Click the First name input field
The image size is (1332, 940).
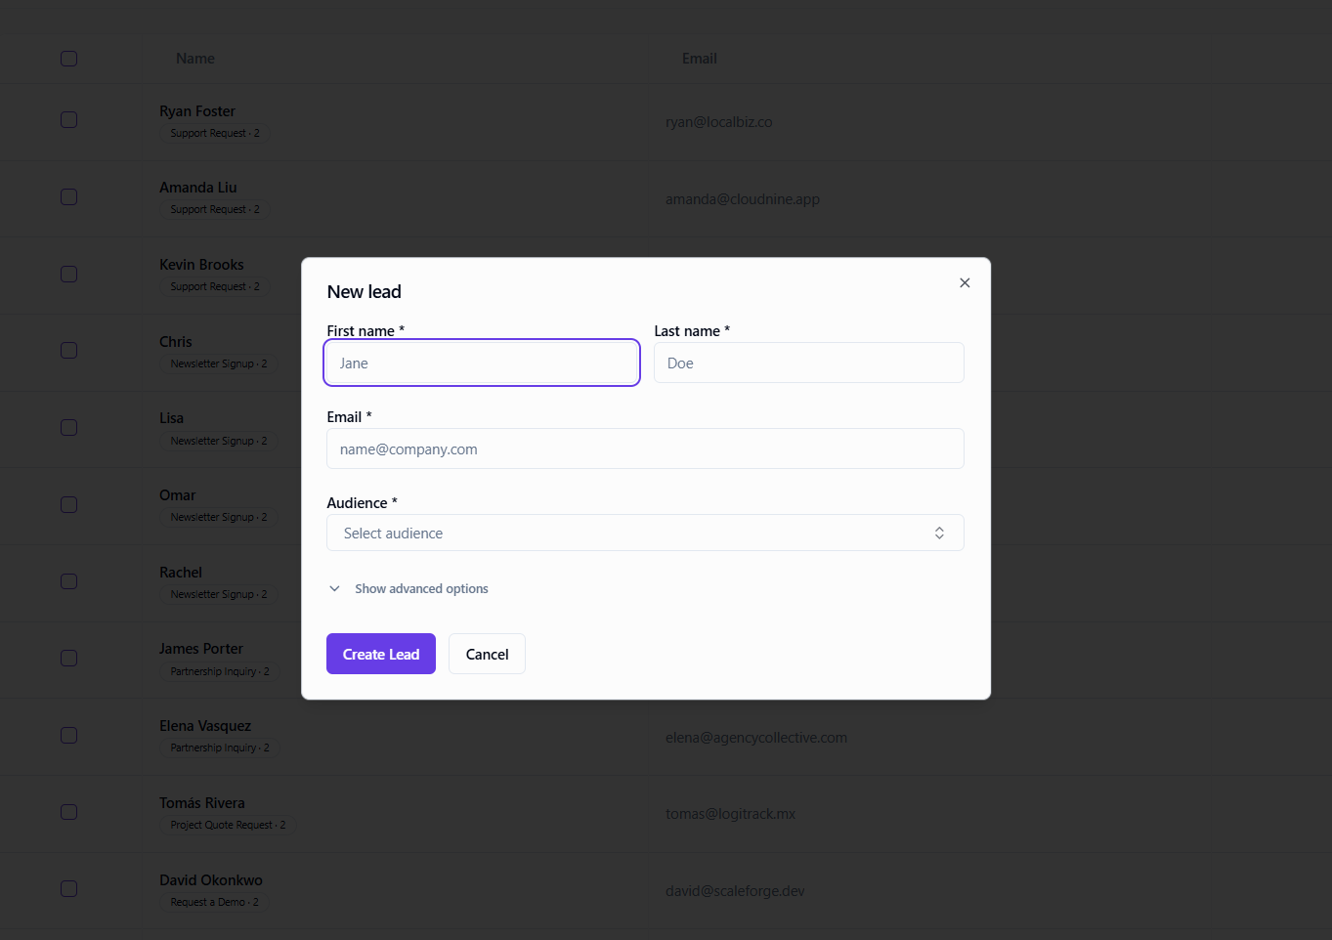click(482, 363)
